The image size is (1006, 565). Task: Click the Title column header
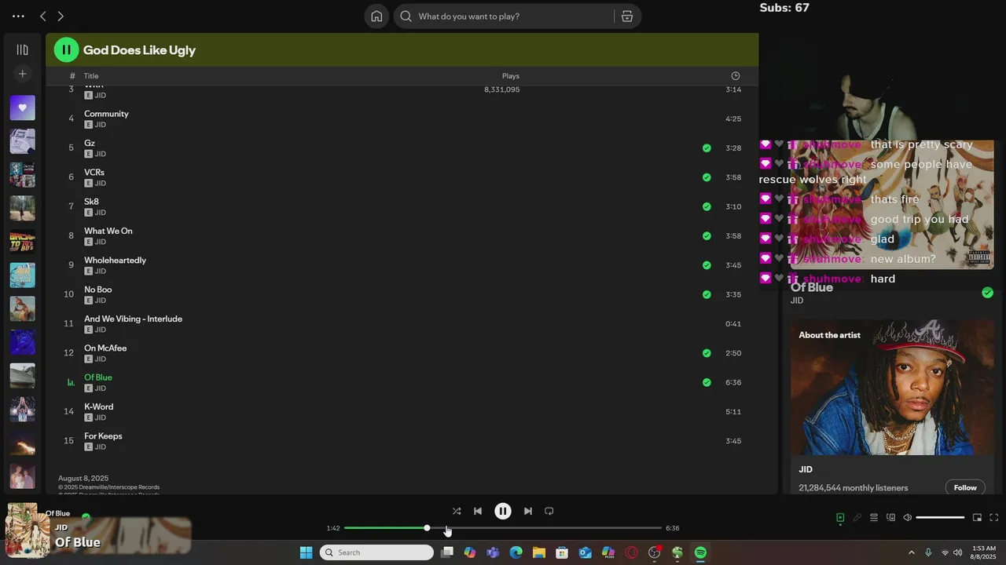coord(91,76)
